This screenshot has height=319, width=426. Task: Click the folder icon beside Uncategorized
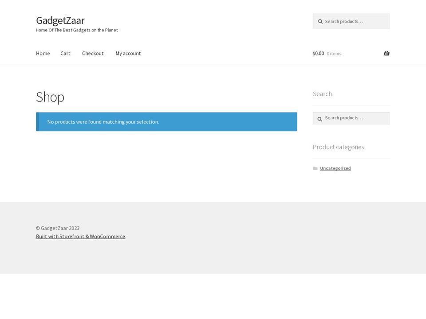(x=315, y=168)
